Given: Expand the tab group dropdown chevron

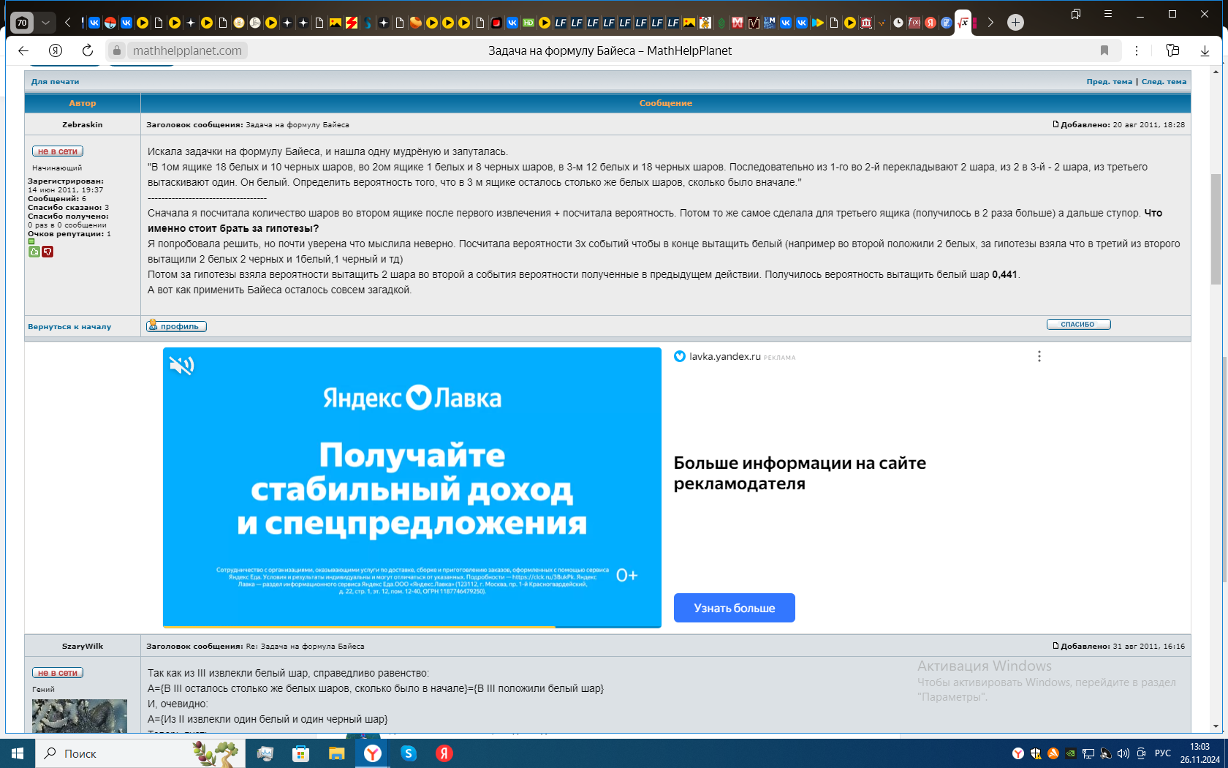Looking at the screenshot, I should [x=46, y=23].
